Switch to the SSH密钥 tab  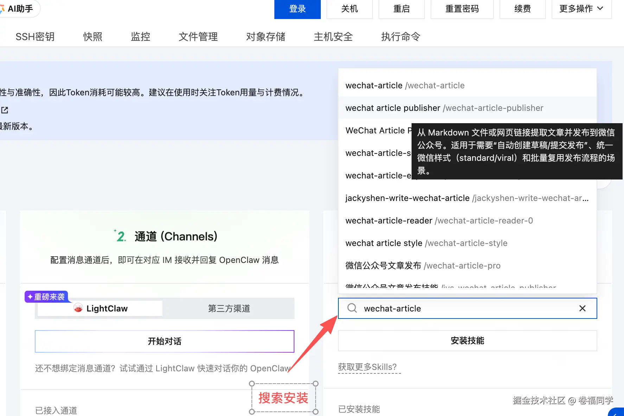pos(35,37)
